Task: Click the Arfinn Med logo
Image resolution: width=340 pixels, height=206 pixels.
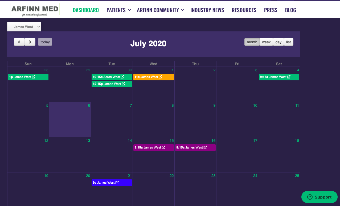Action: [35, 10]
